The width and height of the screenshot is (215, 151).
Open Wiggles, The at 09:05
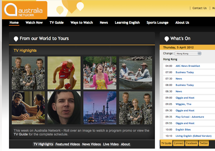click(183, 104)
